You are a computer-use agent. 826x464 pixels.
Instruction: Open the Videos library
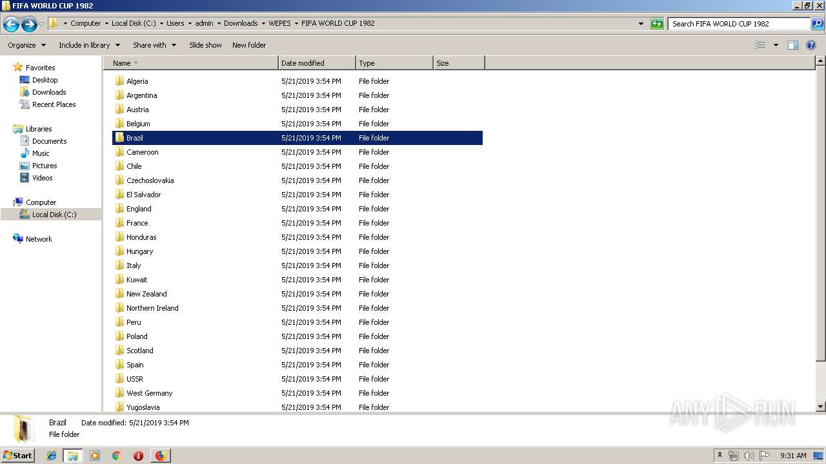(x=43, y=178)
